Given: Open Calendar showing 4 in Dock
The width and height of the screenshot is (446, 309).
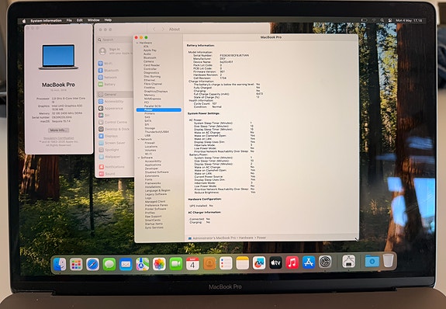Looking at the screenshot, I should (x=192, y=264).
